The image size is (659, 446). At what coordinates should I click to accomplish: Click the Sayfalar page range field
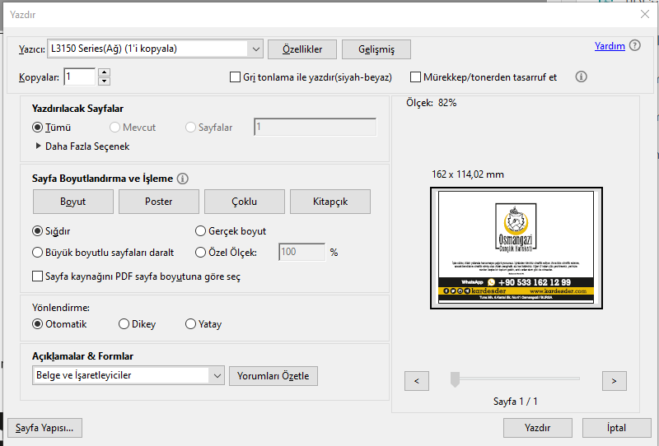tap(315, 127)
